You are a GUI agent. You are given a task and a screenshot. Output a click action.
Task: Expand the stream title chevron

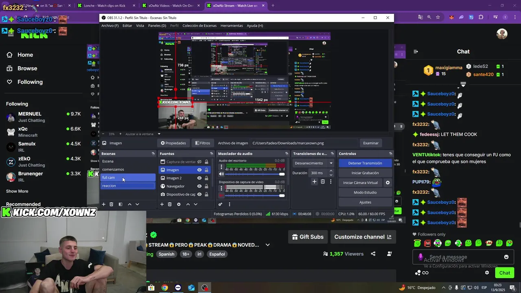coord(267,245)
